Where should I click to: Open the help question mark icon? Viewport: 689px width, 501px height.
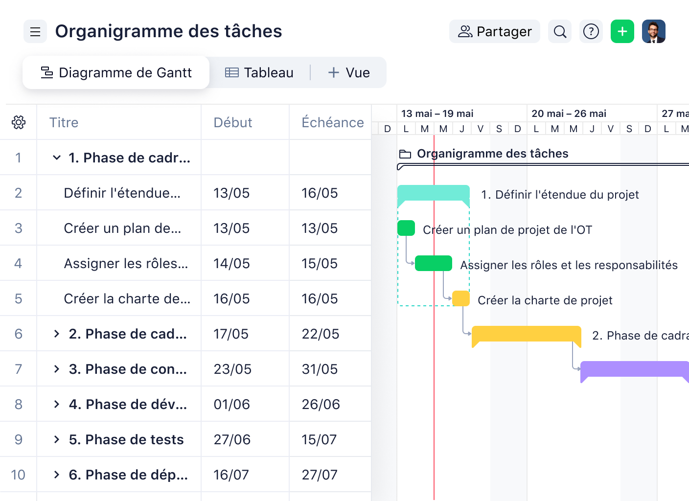[591, 32]
